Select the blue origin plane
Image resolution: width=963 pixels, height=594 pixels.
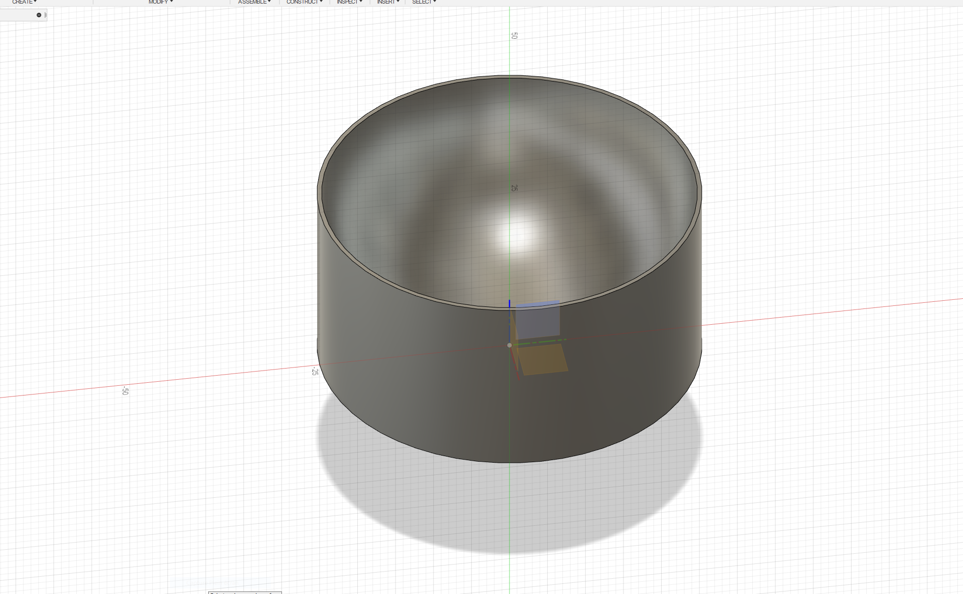538,320
